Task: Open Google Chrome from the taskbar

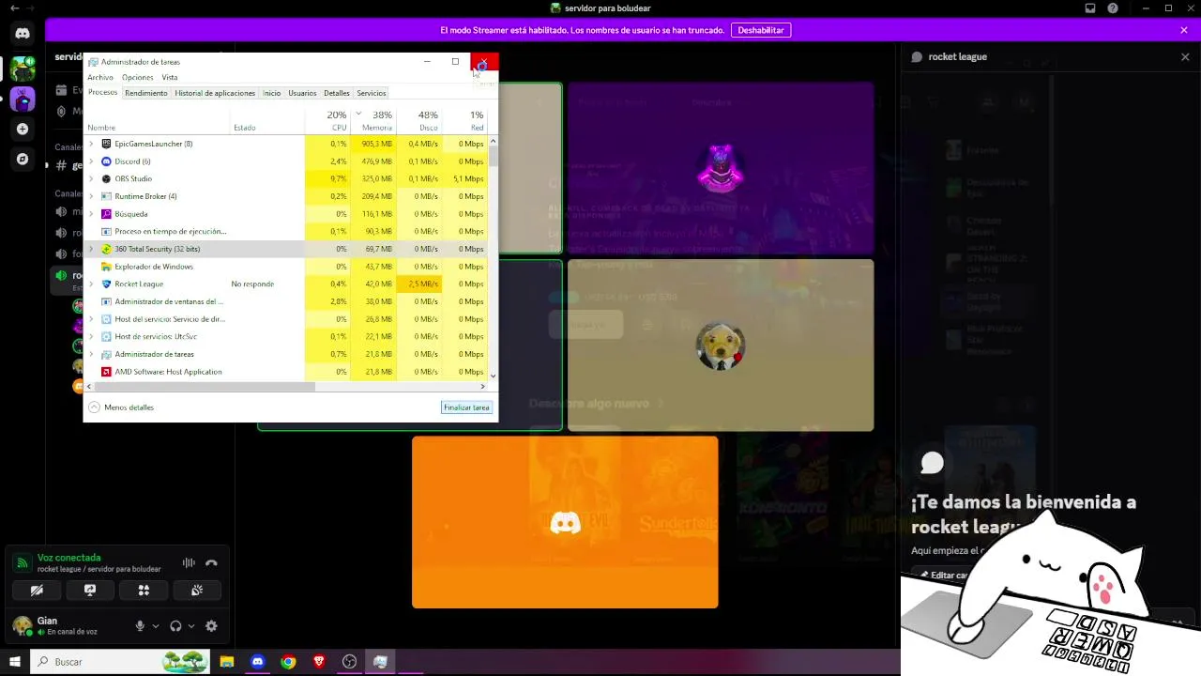Action: pos(288,662)
